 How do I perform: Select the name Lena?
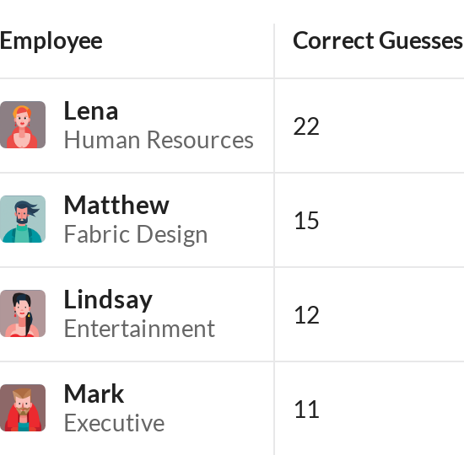coord(91,111)
